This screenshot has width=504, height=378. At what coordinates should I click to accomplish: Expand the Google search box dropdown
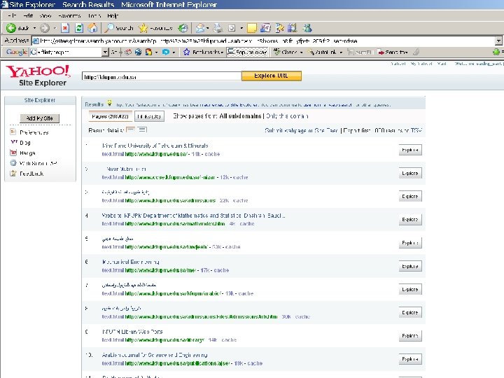105,52
